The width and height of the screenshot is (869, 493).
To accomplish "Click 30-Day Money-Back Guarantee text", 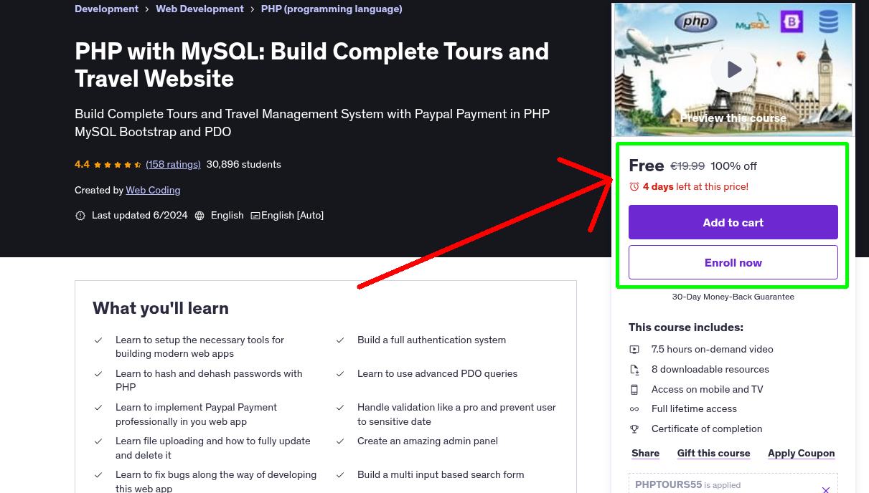I will 733,297.
